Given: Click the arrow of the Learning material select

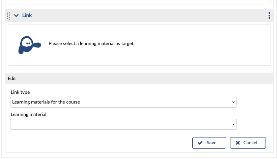Looking at the screenshot, I should (x=233, y=124).
